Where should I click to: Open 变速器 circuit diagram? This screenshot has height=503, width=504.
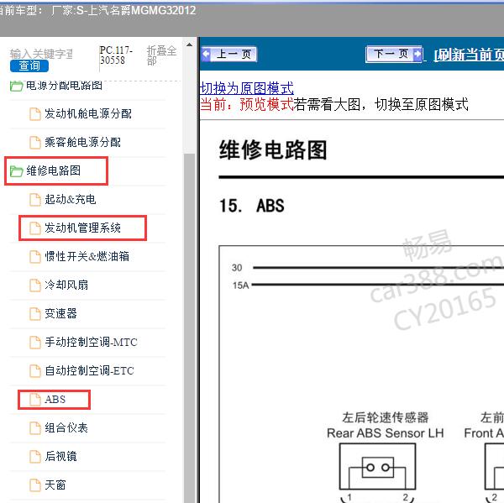click(x=60, y=313)
